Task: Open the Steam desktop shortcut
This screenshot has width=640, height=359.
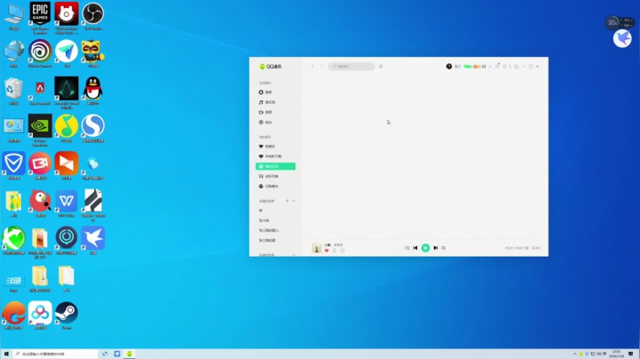Action: 67,315
